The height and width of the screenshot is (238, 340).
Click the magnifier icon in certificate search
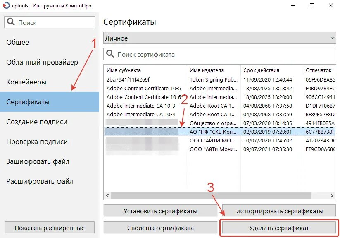(110, 54)
